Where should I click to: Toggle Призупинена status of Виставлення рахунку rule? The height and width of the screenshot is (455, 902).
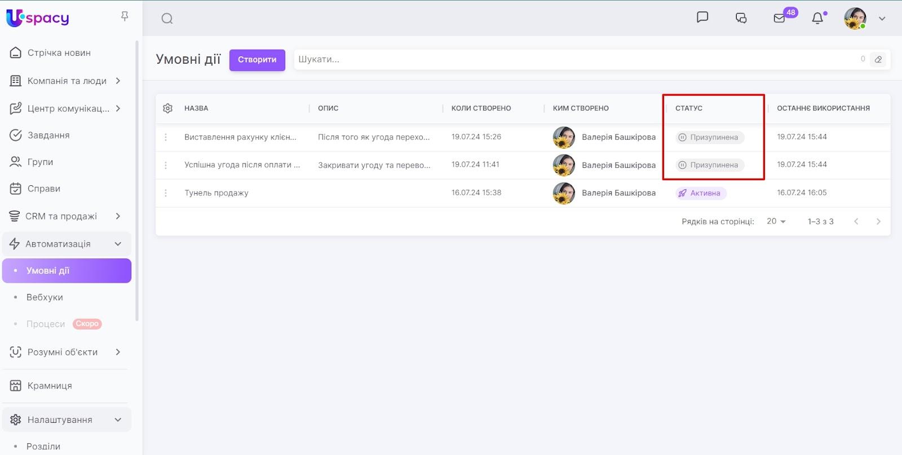[x=710, y=137]
